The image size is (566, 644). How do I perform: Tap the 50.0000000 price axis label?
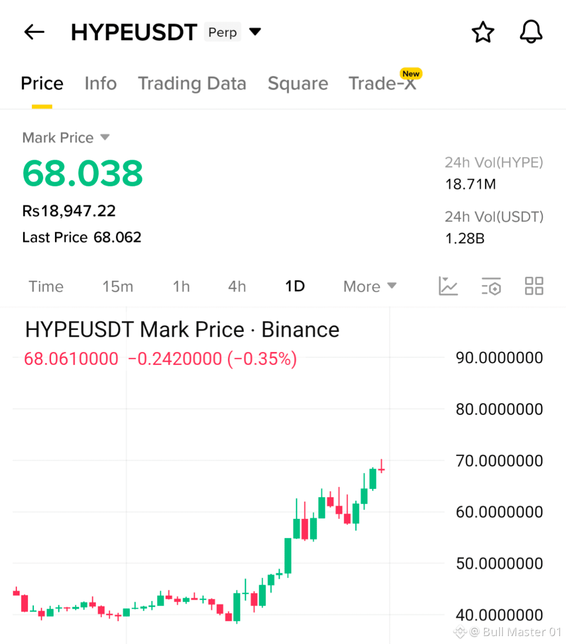click(x=499, y=563)
